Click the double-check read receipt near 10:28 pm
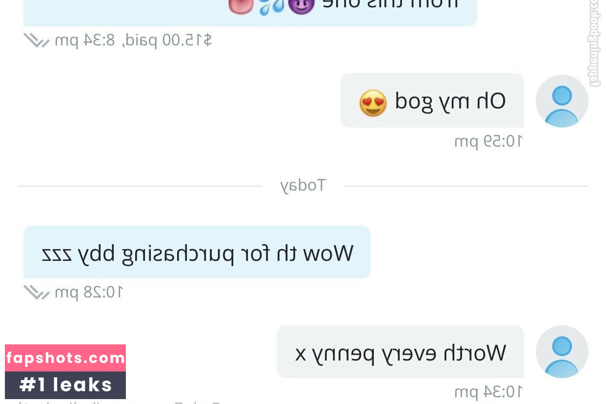The image size is (606, 404). pyautogui.click(x=36, y=292)
